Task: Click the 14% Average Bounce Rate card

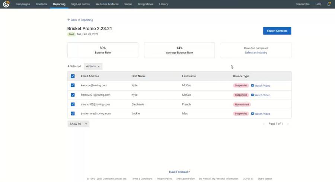Action: coord(179,50)
